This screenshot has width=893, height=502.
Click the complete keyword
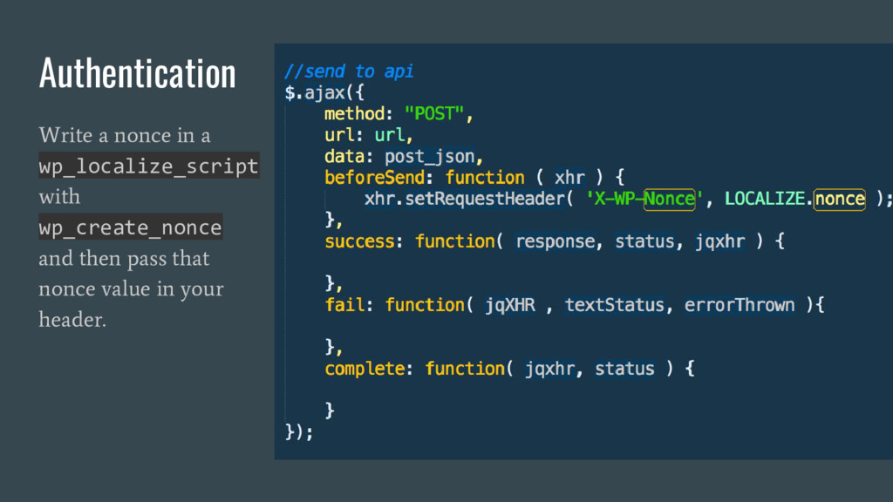(364, 369)
